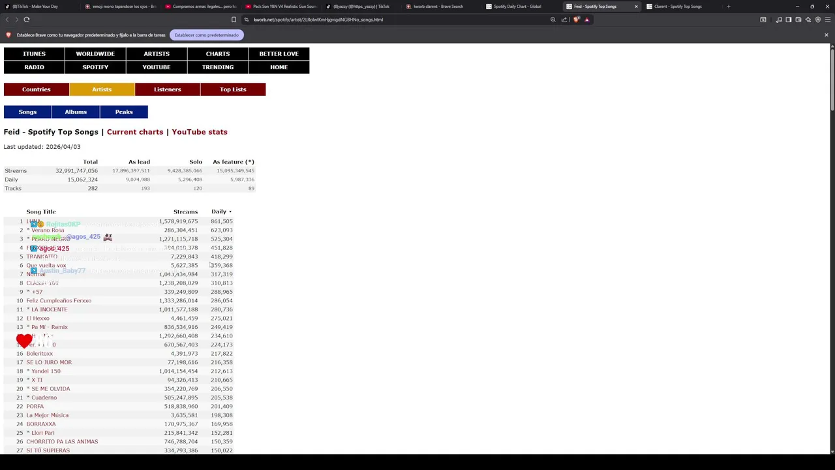Switch to yazzy TikTok tab

(361, 7)
